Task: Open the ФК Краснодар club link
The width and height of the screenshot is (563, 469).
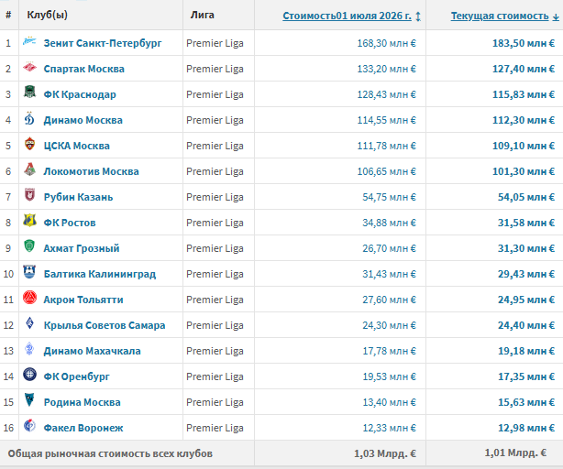Action: click(x=80, y=94)
